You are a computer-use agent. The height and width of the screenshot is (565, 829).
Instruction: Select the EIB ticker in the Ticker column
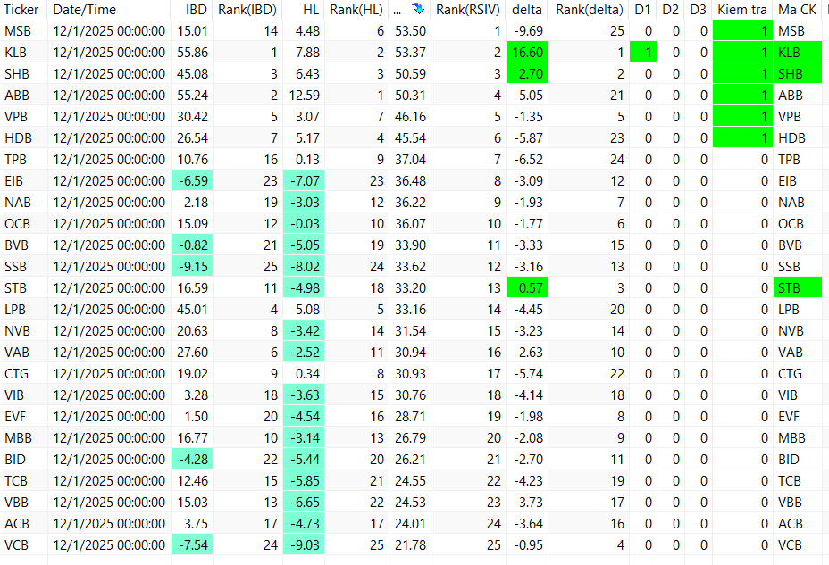tap(14, 181)
